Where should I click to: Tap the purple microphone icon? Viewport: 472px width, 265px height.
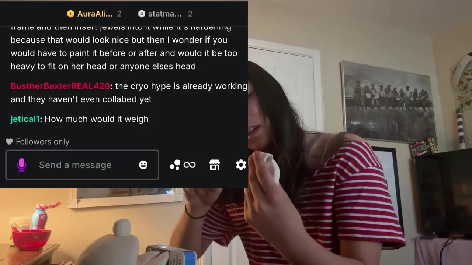pos(22,165)
